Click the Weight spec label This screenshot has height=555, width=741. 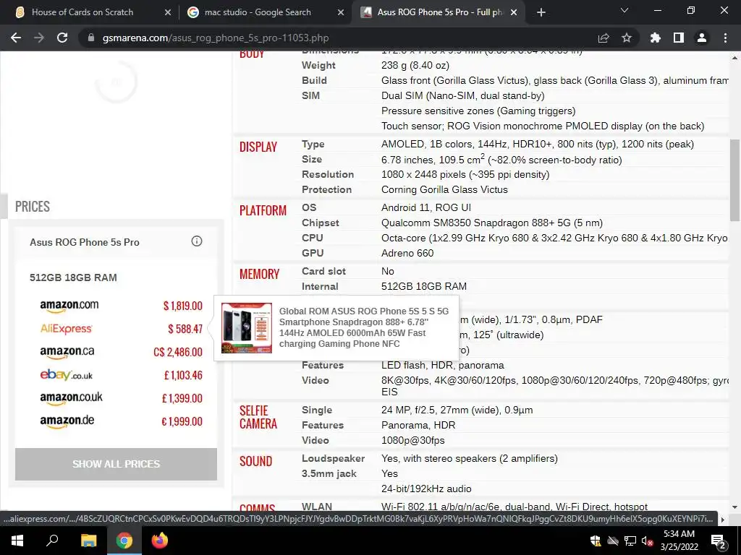coord(318,65)
